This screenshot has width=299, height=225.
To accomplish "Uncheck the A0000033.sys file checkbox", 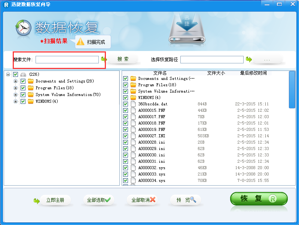I will coord(125,174).
